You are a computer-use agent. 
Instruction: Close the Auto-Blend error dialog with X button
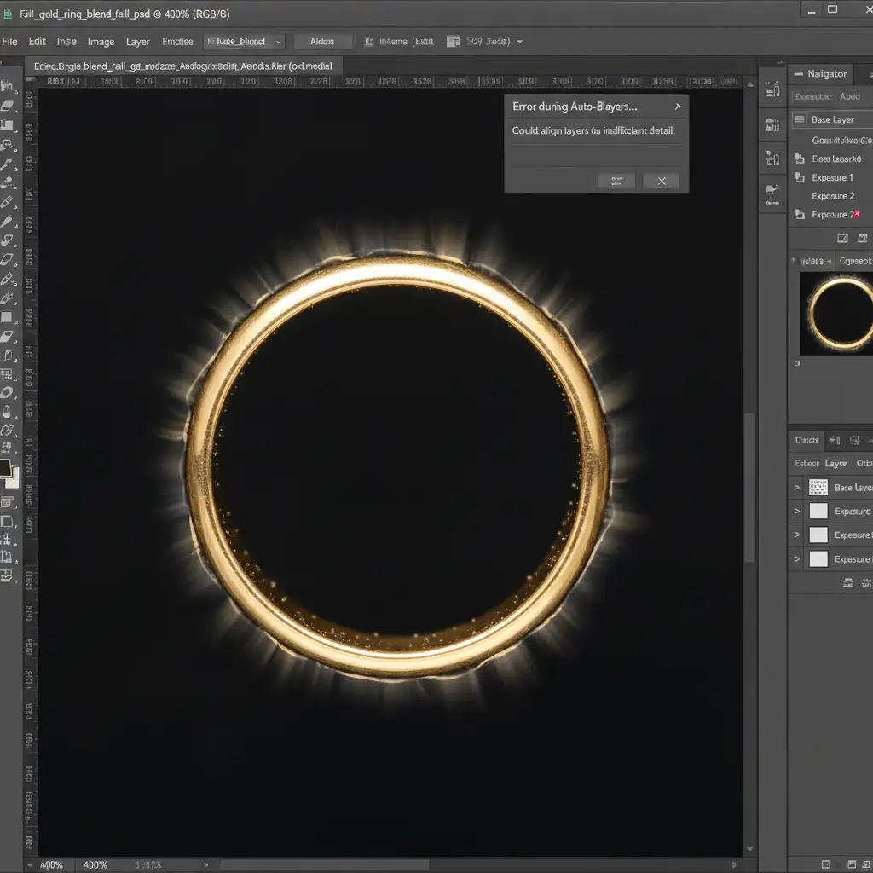point(661,181)
